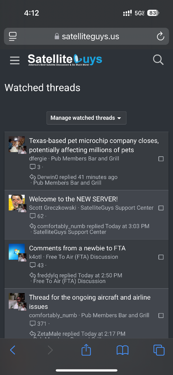Expand the Manage watched threads dropdown

point(86,118)
